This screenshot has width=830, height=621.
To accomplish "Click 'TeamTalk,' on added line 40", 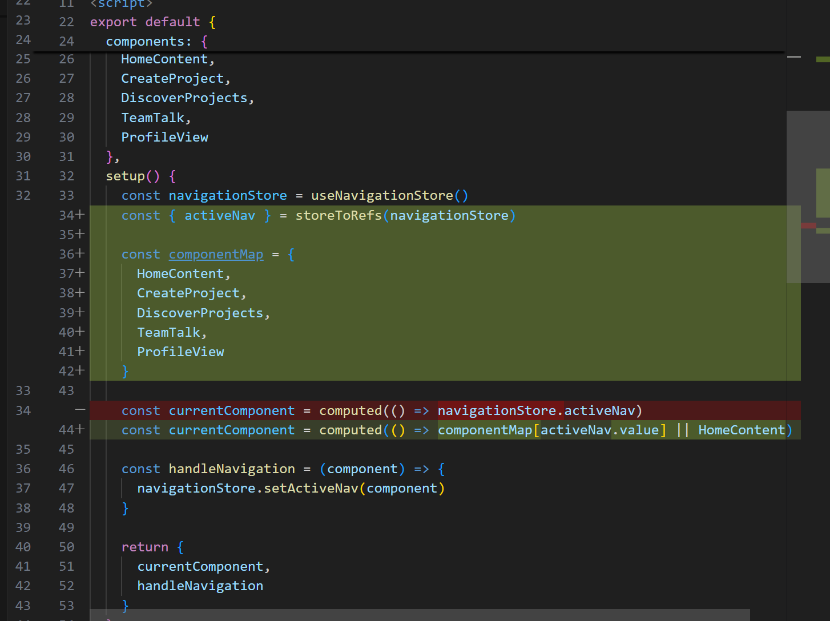I will coord(172,333).
